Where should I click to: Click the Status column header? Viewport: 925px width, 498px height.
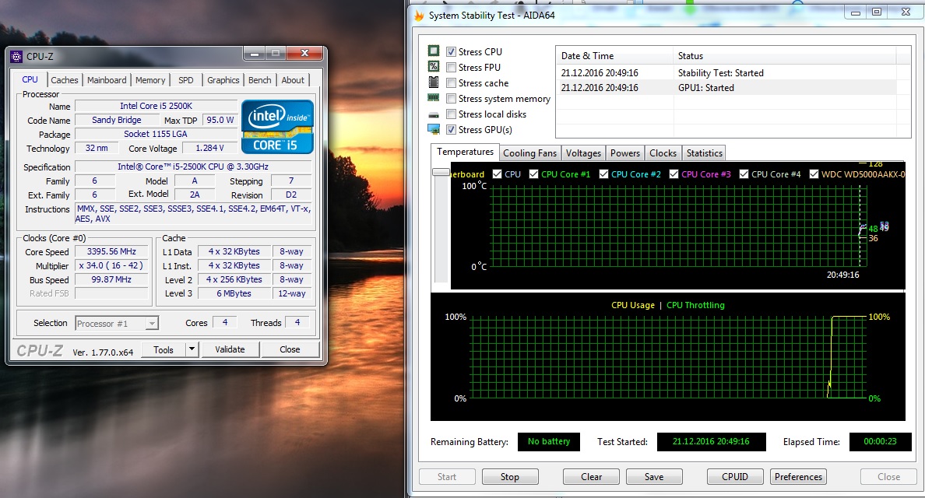coord(784,56)
